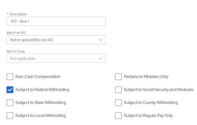
Task: Click the chevron arrow of Box # on W2
Action: 100,40
